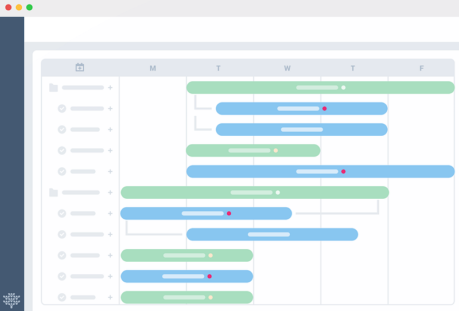Viewport: 459px width, 311px height.
Task: Select the M day column header
Action: click(153, 68)
